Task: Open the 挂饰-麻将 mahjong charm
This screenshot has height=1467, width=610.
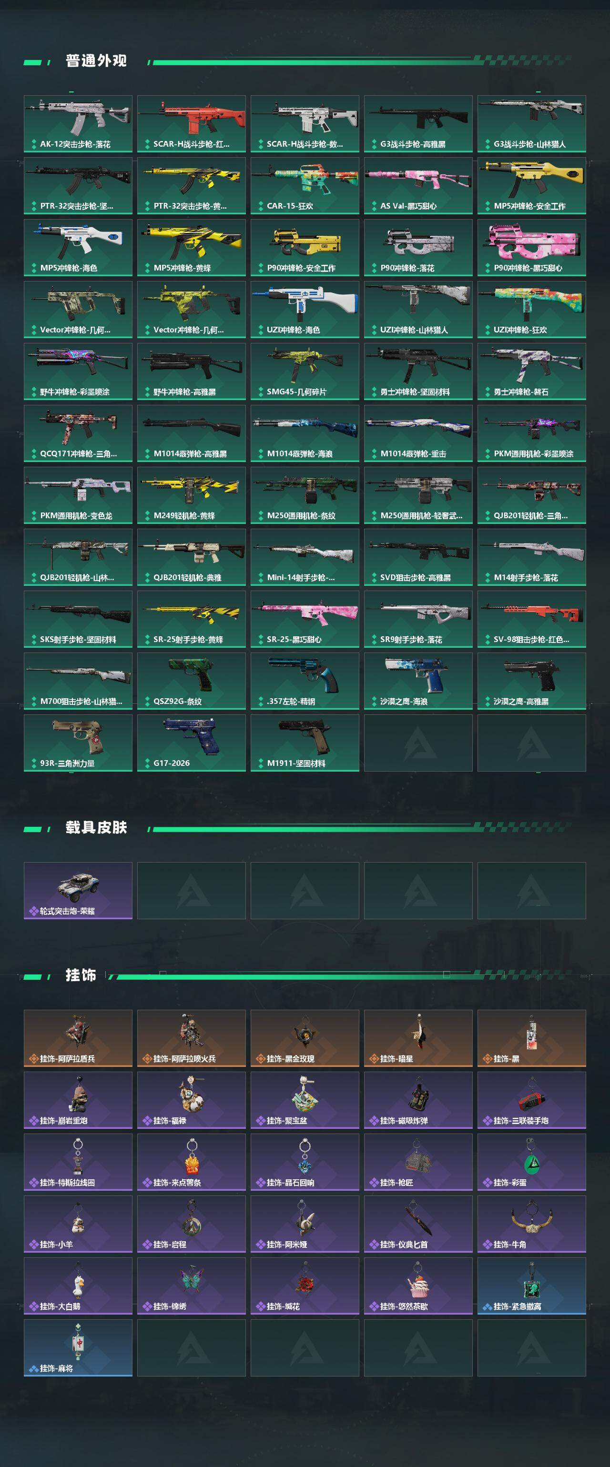Action: tap(78, 1348)
